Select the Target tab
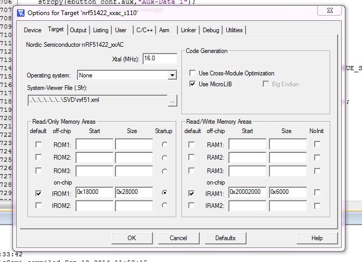 tap(56, 29)
